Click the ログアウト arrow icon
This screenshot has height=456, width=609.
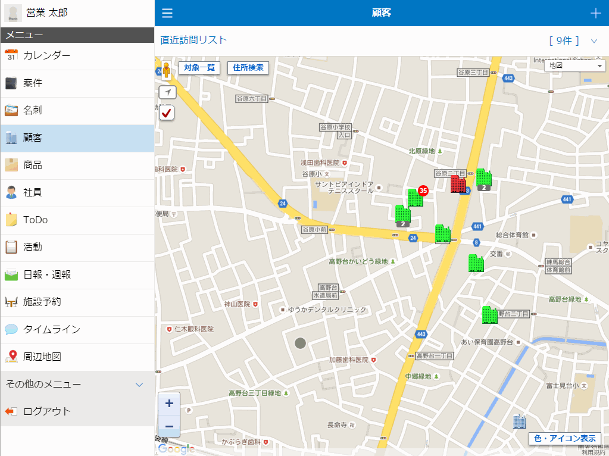(11, 411)
